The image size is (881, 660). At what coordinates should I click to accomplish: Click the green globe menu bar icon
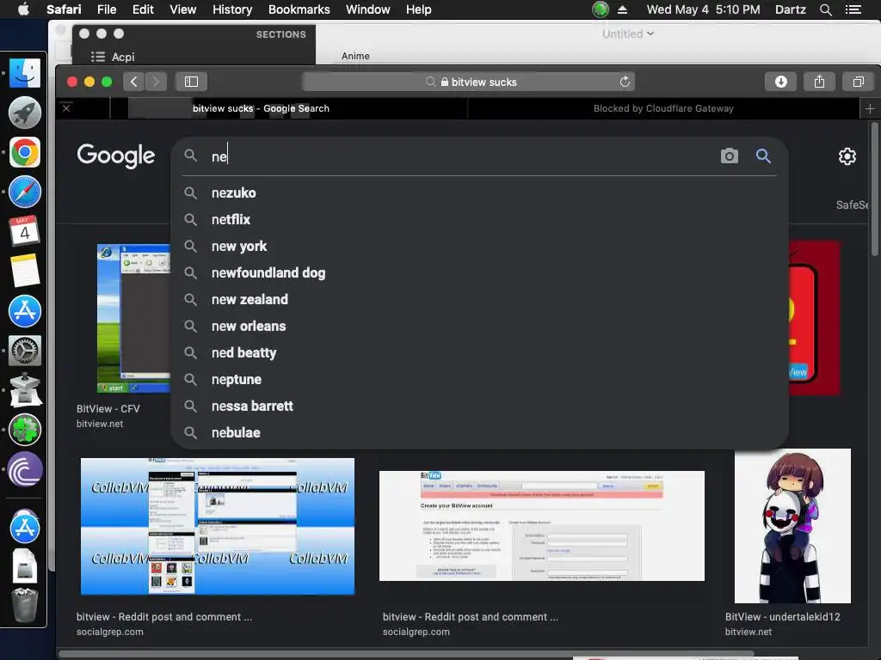coord(600,9)
